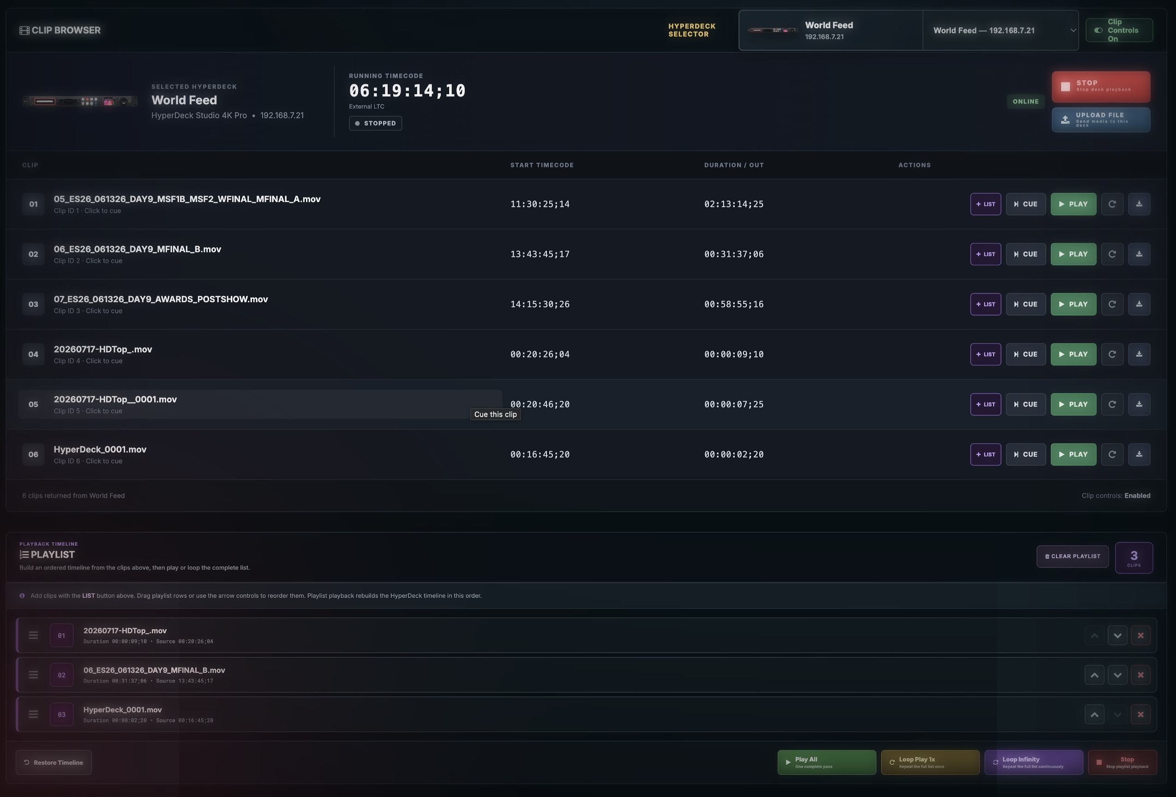Play the AWARDS_POSTSHOW clip

(1073, 304)
